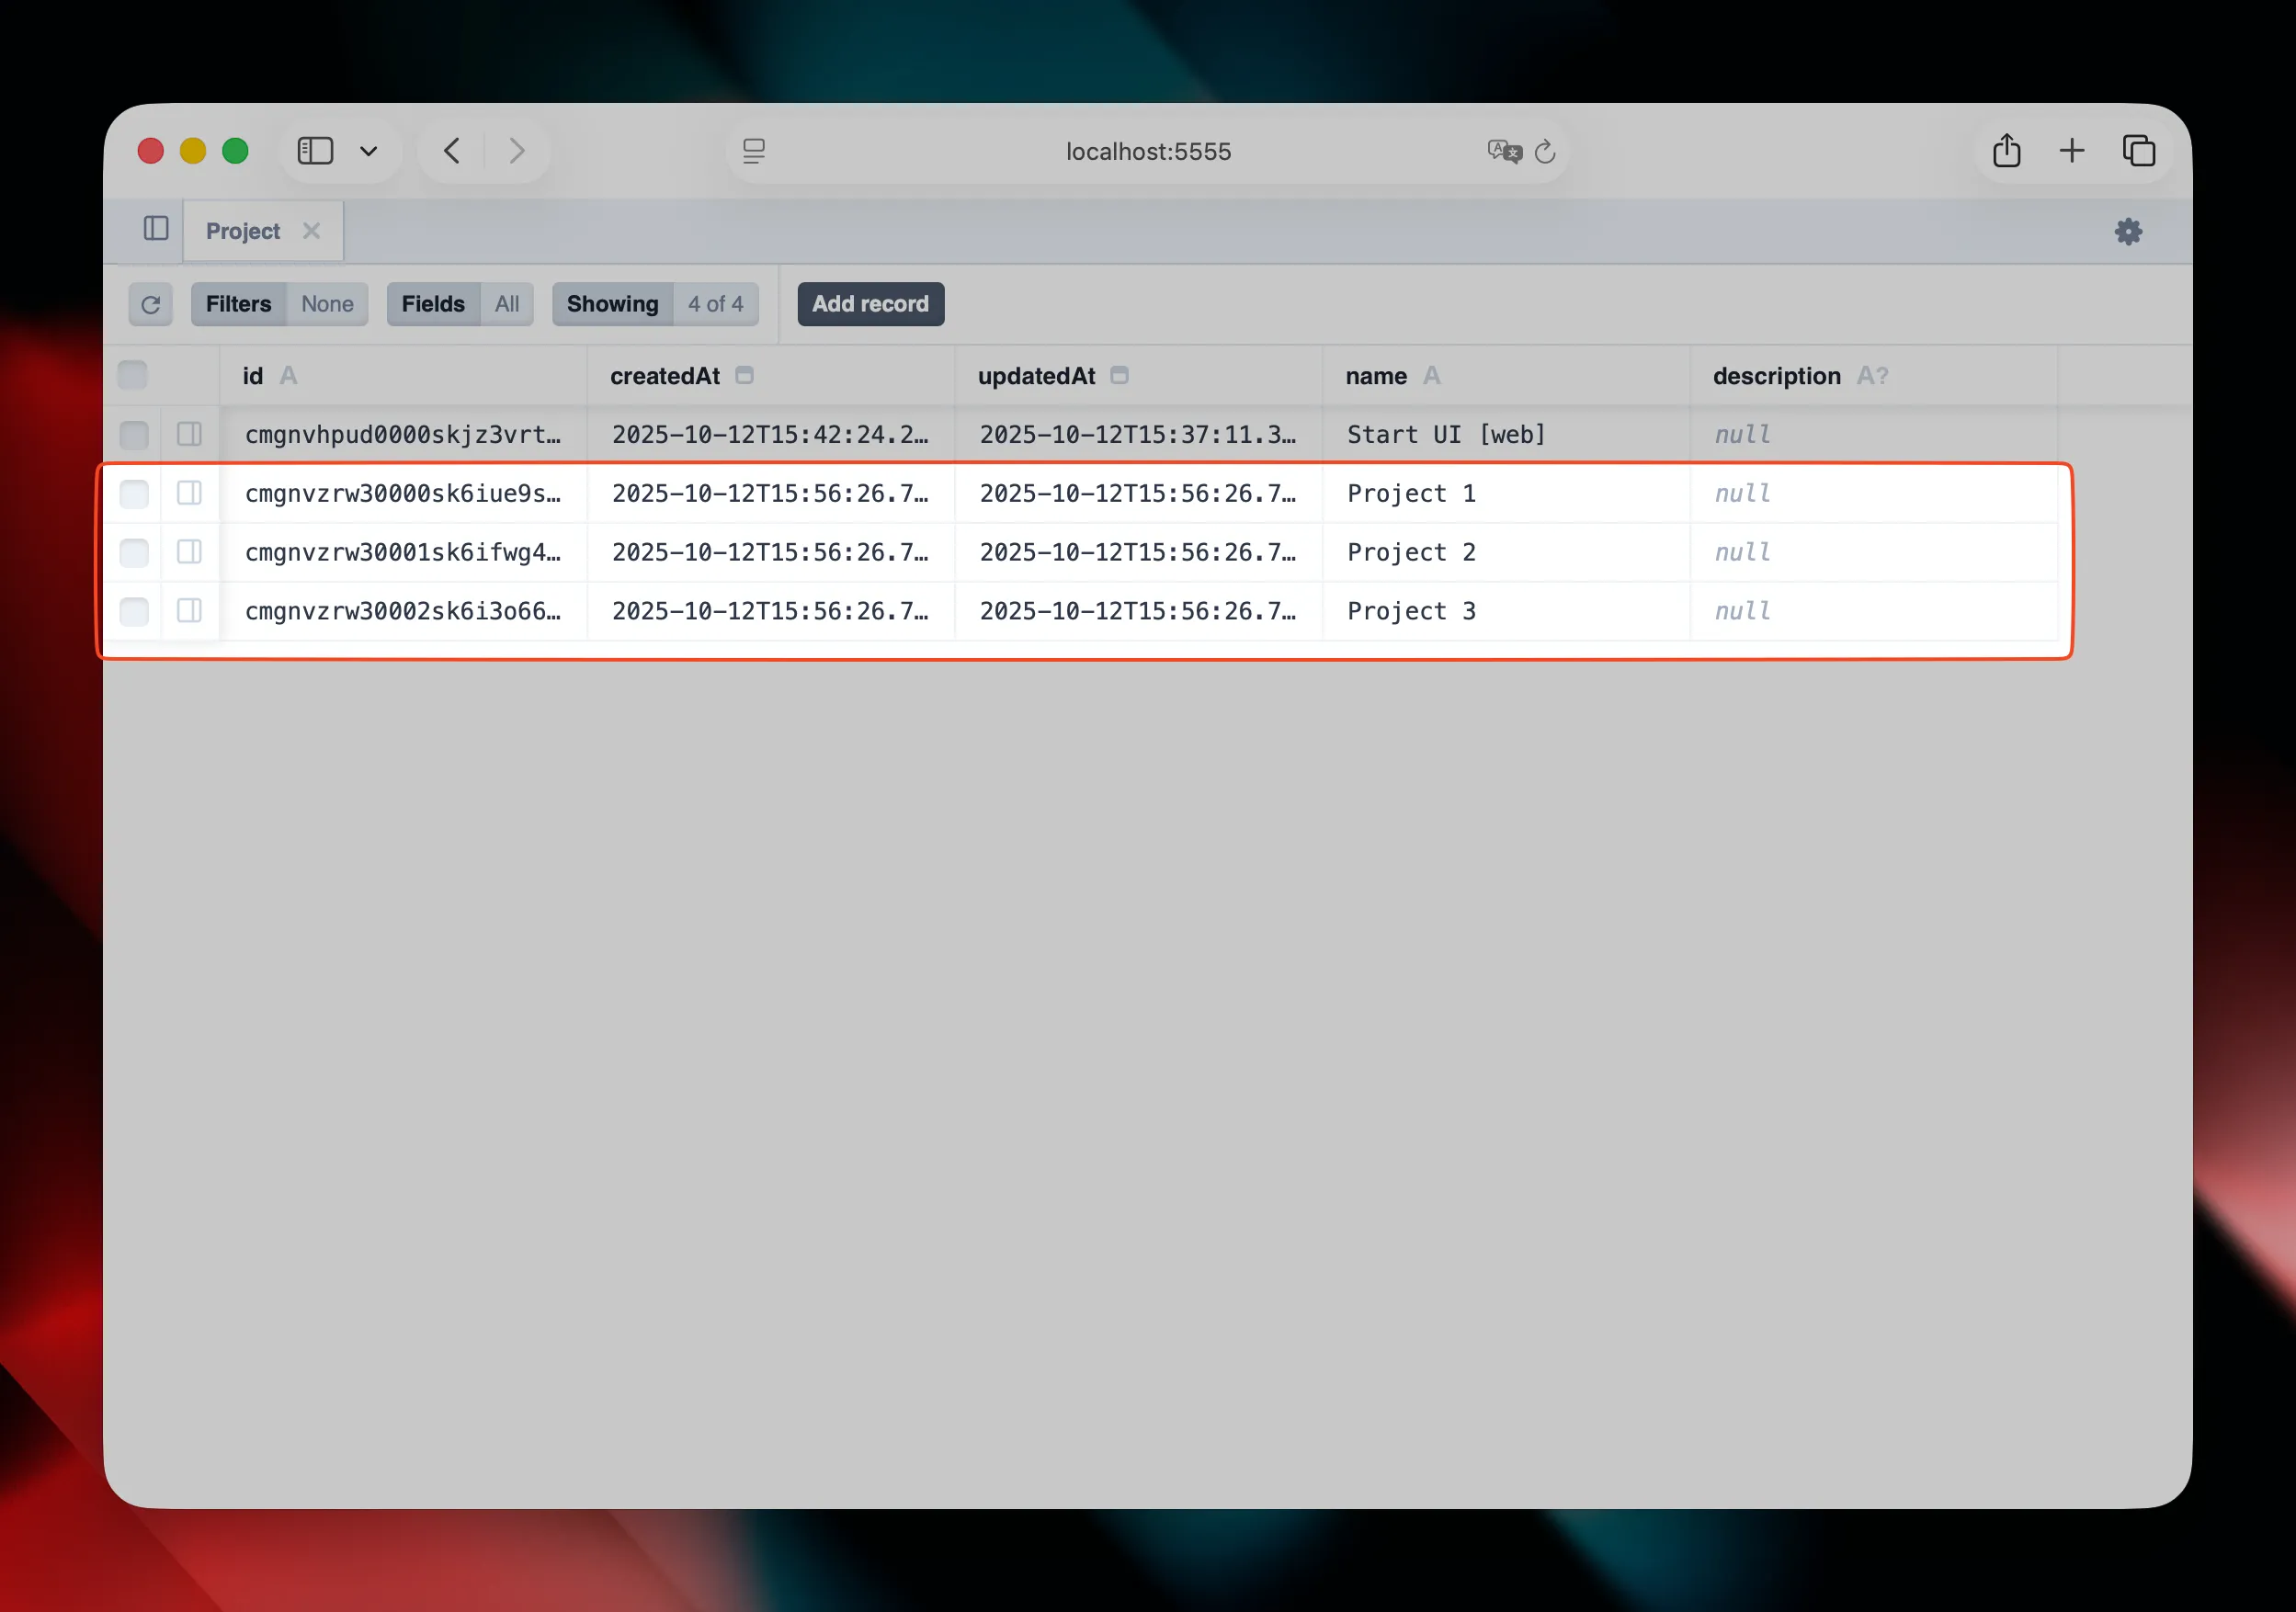The height and width of the screenshot is (1612, 2296).
Task: Click the Add record button
Action: pyautogui.click(x=869, y=304)
